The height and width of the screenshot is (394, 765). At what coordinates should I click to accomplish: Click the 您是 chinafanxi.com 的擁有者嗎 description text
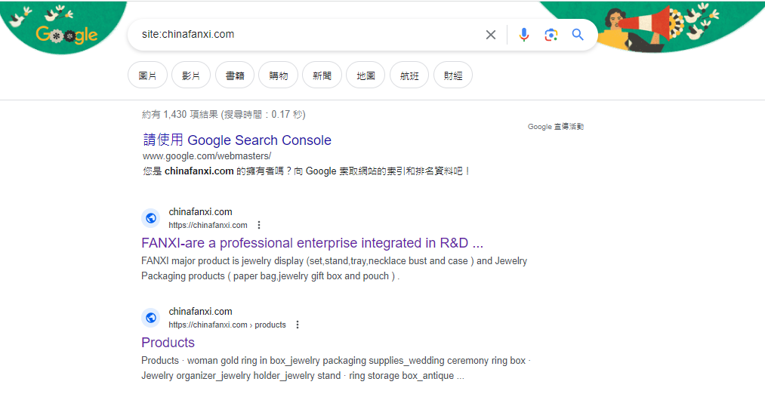tap(306, 171)
